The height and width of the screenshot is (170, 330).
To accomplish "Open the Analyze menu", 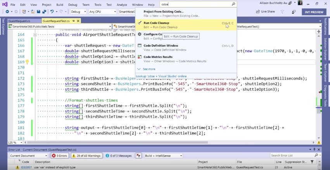I will tap(122, 5).
